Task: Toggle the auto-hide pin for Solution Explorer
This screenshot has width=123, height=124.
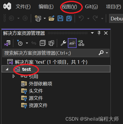Action: [x=99, y=33]
